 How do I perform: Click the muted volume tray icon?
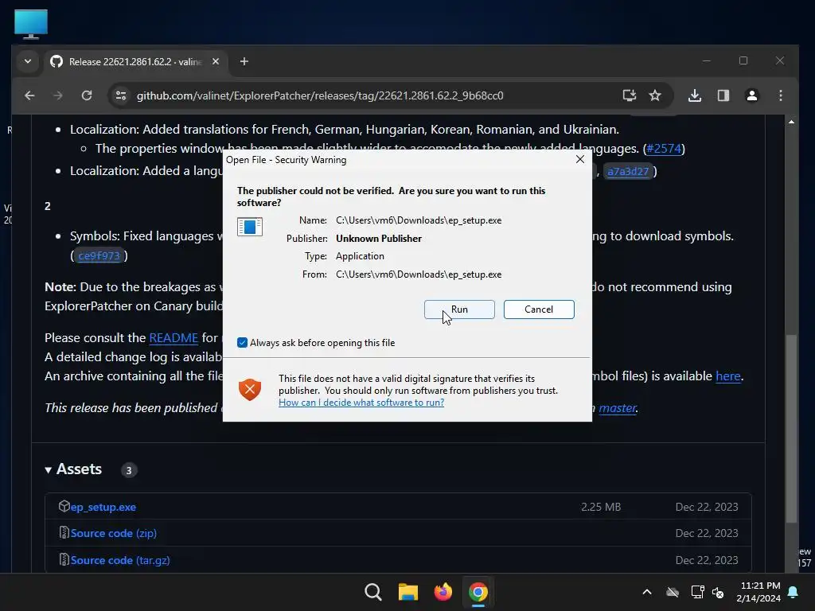pos(718,592)
